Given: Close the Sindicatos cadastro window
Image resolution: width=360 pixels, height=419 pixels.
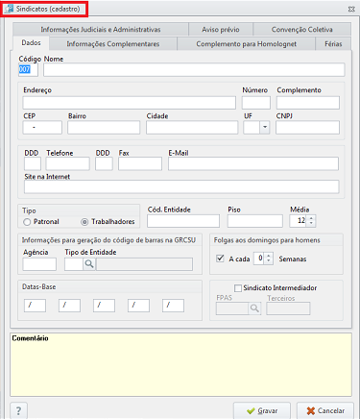Looking at the screenshot, I should point(351,9).
